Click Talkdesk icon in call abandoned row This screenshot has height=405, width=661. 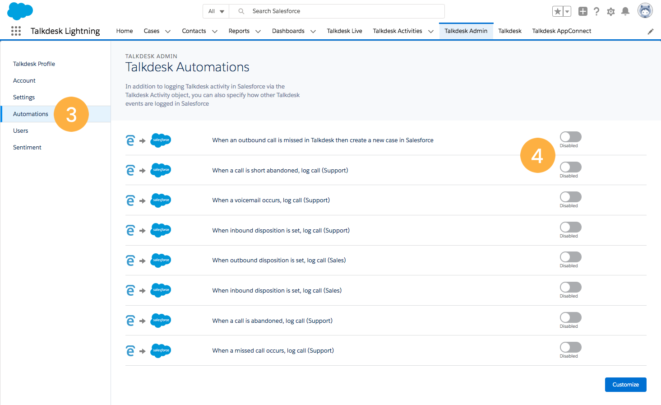click(x=130, y=321)
